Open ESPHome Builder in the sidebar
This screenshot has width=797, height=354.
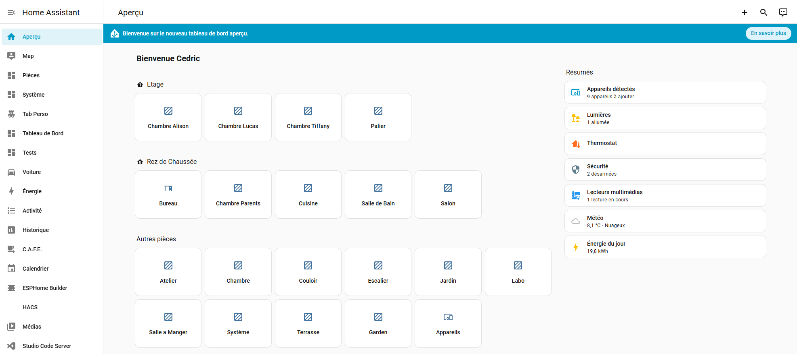tap(45, 288)
